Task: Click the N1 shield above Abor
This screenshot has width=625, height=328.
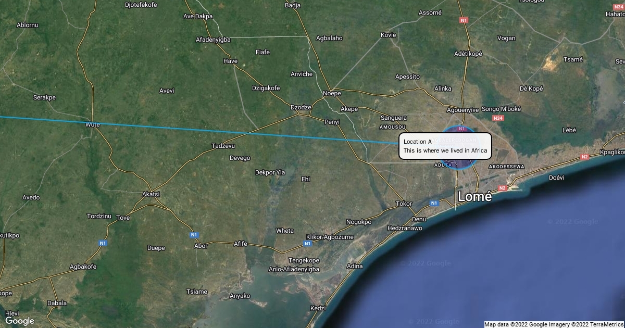Action: click(x=194, y=235)
